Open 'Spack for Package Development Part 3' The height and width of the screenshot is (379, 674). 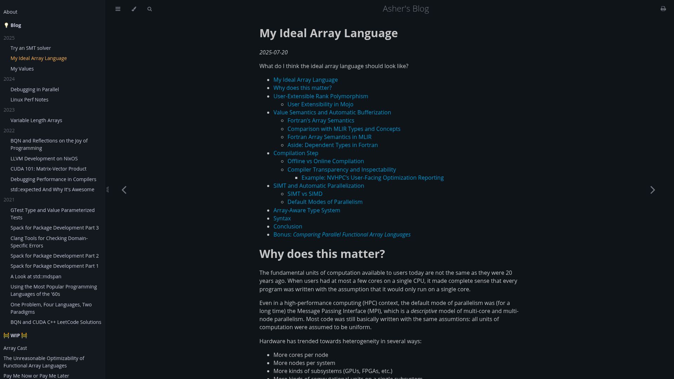(54, 228)
